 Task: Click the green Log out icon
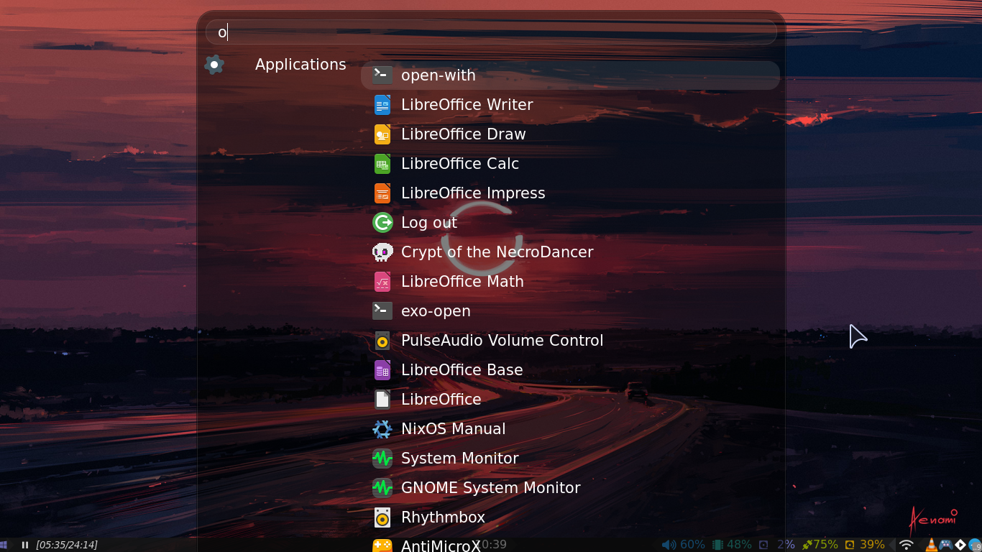coord(382,223)
